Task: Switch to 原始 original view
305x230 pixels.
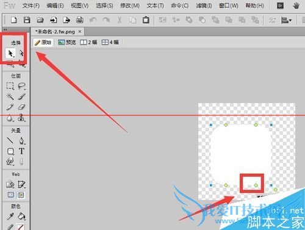Action: [43, 42]
